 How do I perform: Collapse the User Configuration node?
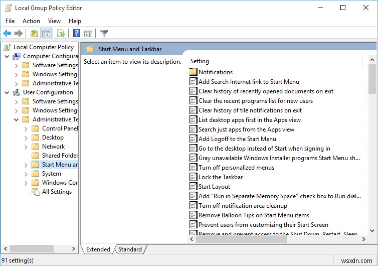coord(7,93)
